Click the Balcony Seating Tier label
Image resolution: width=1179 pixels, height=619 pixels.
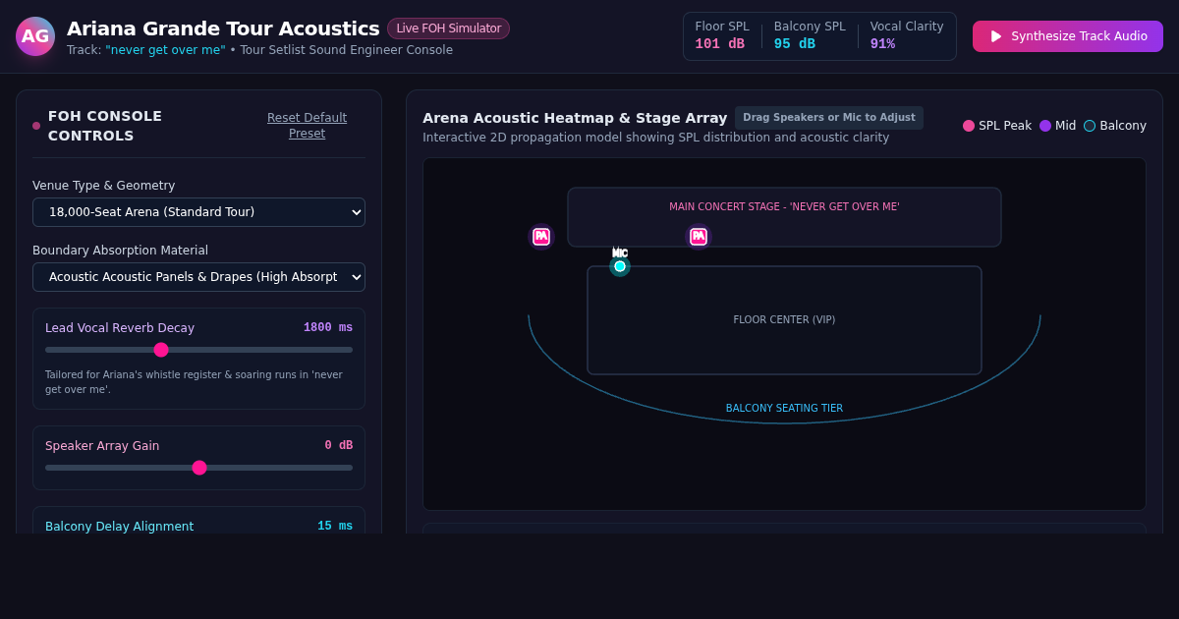tap(784, 409)
